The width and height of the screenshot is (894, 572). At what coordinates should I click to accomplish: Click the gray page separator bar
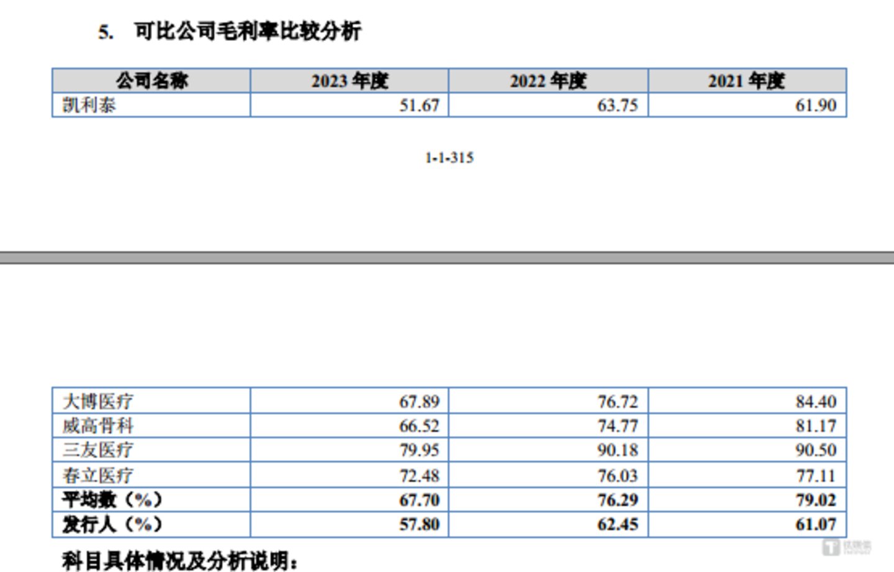click(447, 258)
